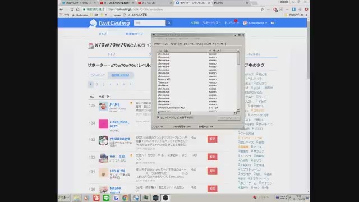Viewport: 359px width, 202px height.
Task: Reload the page with the browser refresh icon
Action: click(72, 10)
